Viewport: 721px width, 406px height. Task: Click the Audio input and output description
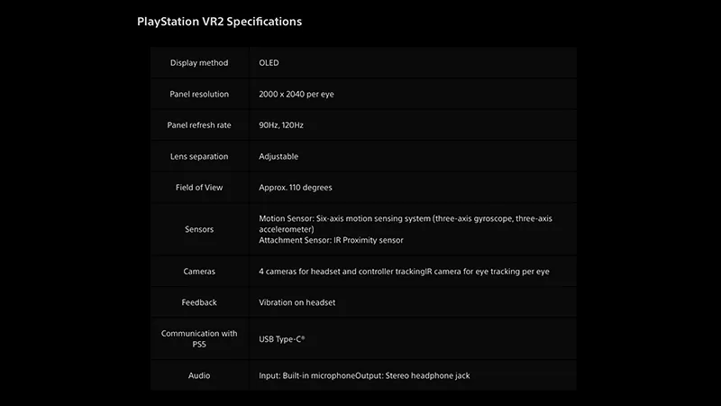364,375
